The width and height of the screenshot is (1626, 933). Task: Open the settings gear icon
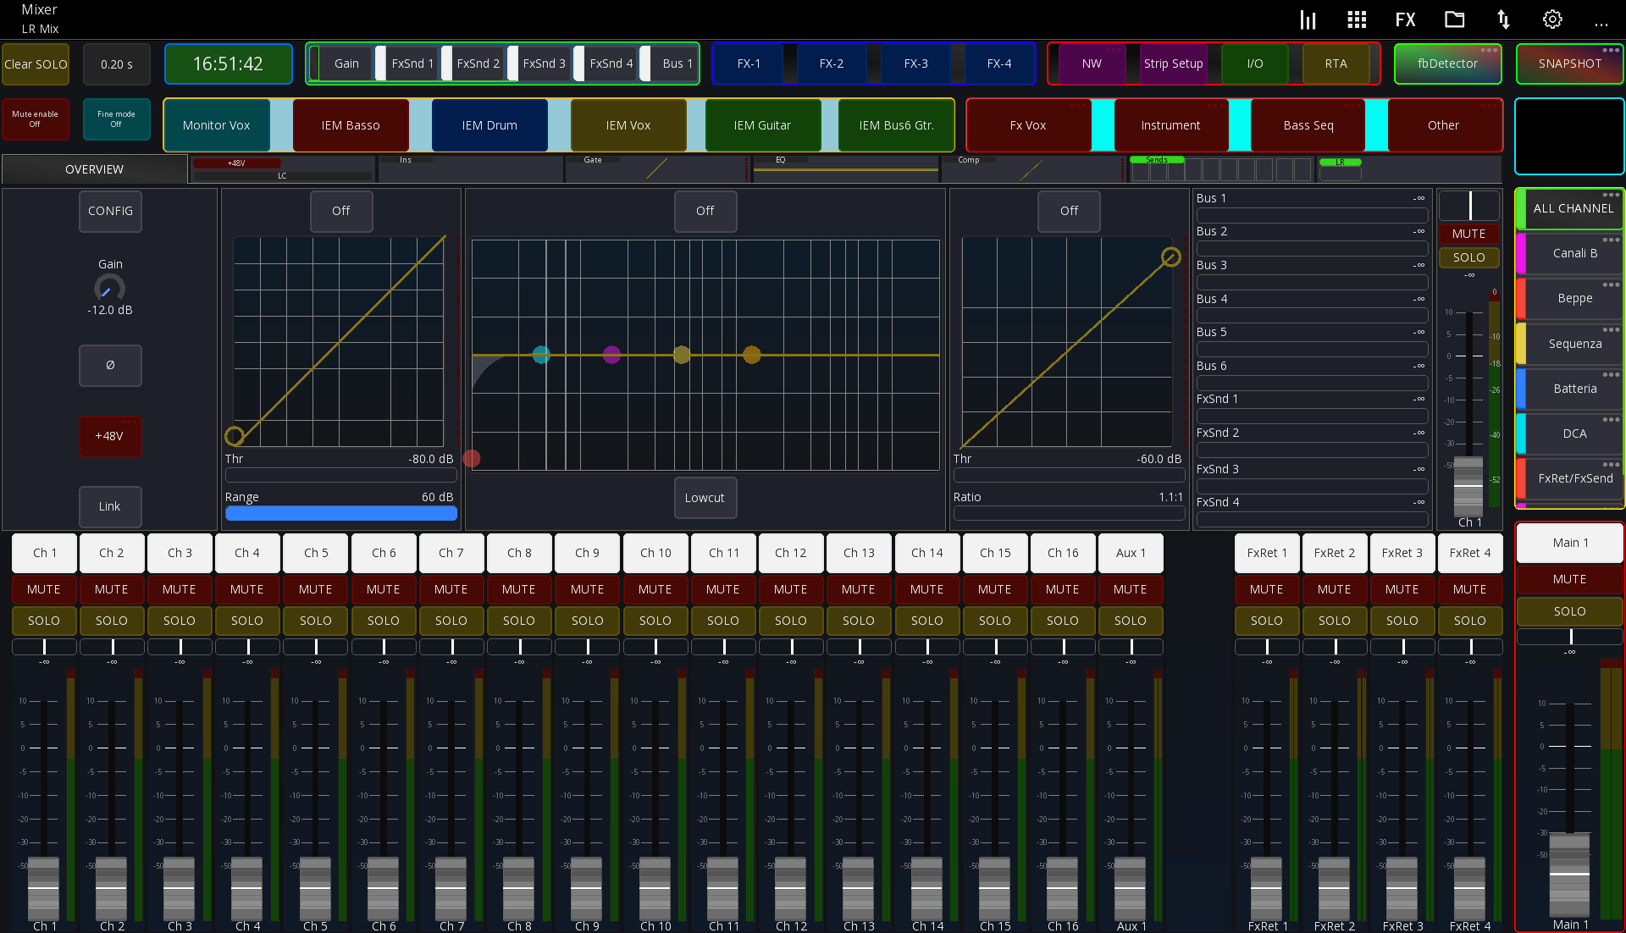coord(1552,19)
